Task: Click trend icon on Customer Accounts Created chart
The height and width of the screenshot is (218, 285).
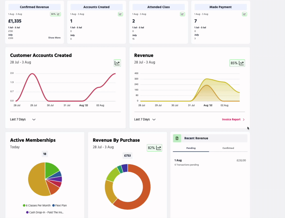Action: click(x=117, y=63)
